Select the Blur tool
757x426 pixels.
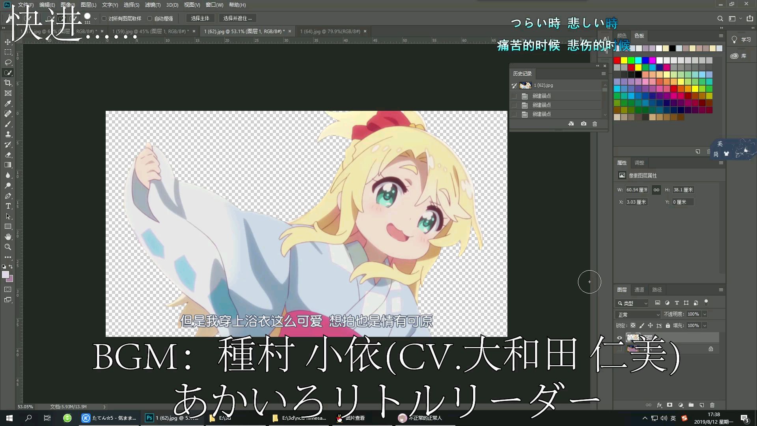pos(8,175)
